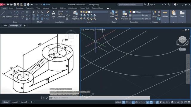Activate the Offset tool
191x107 pixels.
pyautogui.click(x=48, y=19)
